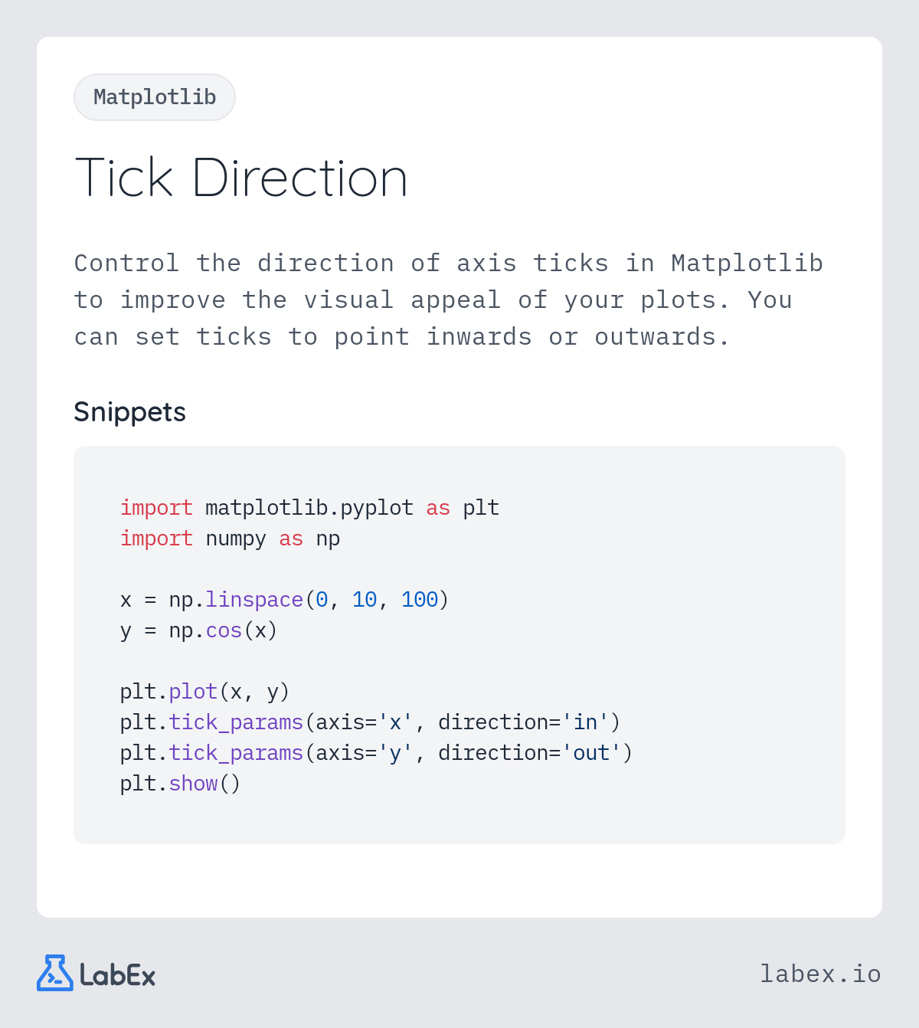Click the direction='in' parameter value
The width and height of the screenshot is (919, 1028).
pos(585,722)
